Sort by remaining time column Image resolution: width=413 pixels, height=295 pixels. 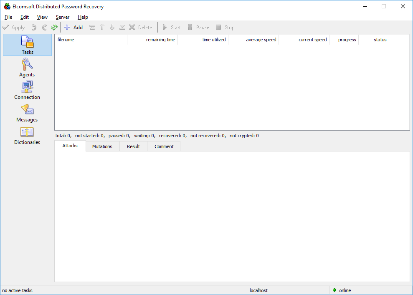click(x=152, y=40)
